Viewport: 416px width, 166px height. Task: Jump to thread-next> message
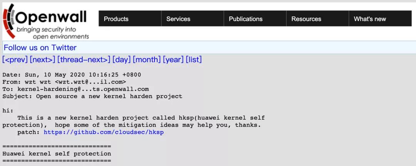point(84,60)
